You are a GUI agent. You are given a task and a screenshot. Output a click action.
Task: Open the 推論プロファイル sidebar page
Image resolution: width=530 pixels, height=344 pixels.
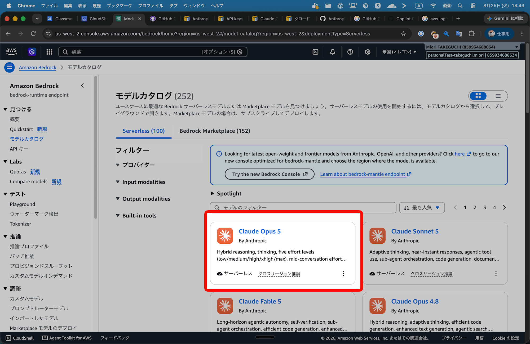[29, 246]
